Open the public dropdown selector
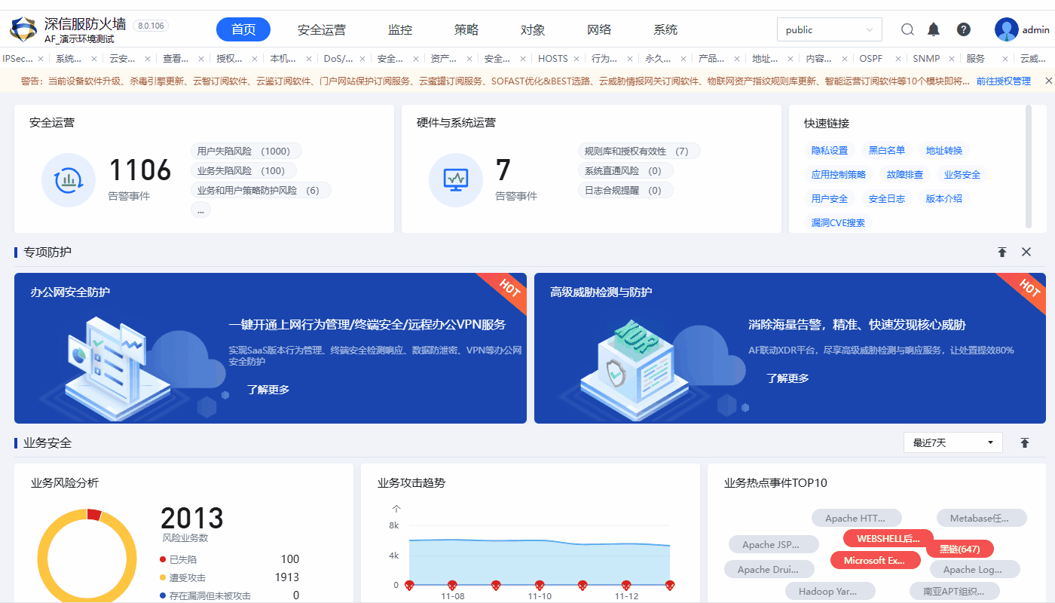The image size is (1055, 603). [829, 29]
